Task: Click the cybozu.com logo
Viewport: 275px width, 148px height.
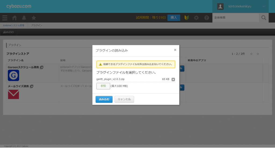Action: (x=19, y=6)
